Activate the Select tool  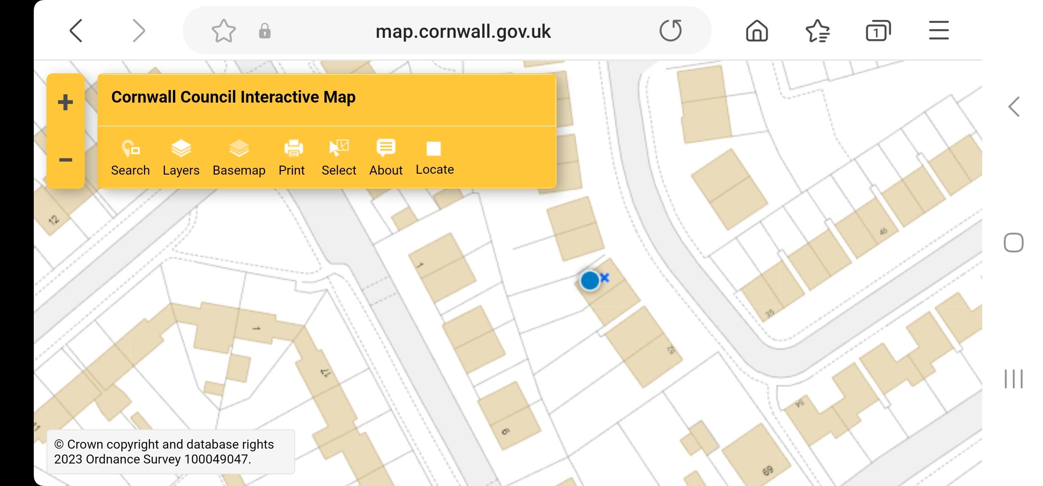click(x=339, y=157)
